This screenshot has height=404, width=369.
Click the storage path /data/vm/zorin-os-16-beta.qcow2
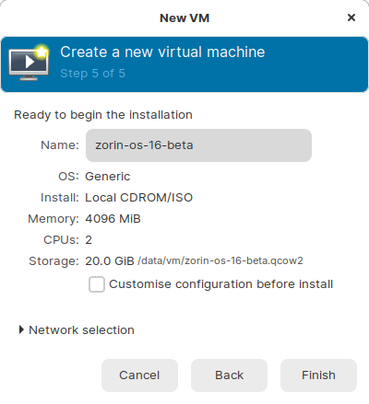(220, 260)
